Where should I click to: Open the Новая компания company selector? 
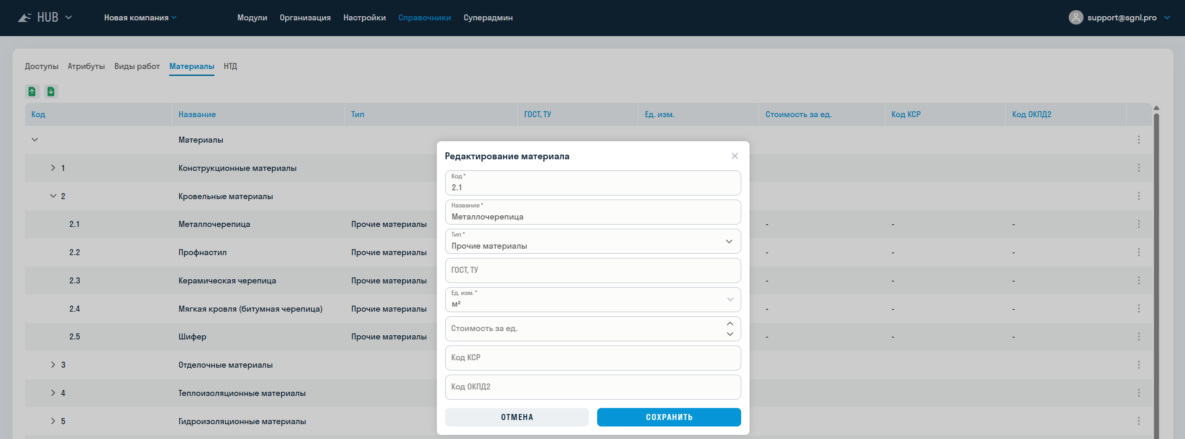pos(140,18)
